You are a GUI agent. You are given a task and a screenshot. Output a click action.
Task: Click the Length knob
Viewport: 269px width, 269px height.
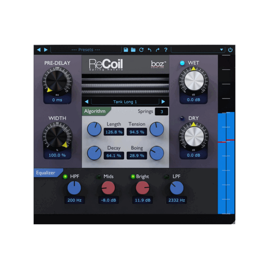pos(94,129)
